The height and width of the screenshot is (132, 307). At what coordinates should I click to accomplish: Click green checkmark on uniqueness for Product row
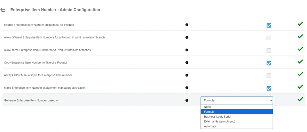click(300, 24)
